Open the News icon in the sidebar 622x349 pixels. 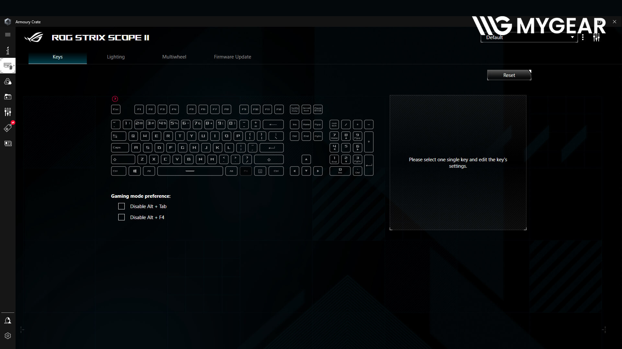[x=8, y=143]
